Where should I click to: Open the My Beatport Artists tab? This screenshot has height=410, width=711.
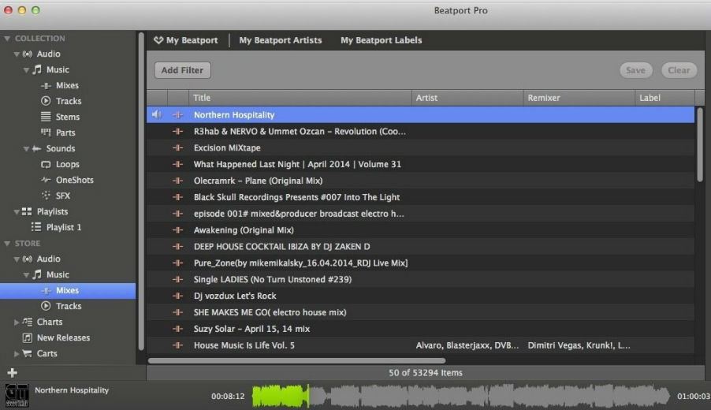click(x=281, y=40)
